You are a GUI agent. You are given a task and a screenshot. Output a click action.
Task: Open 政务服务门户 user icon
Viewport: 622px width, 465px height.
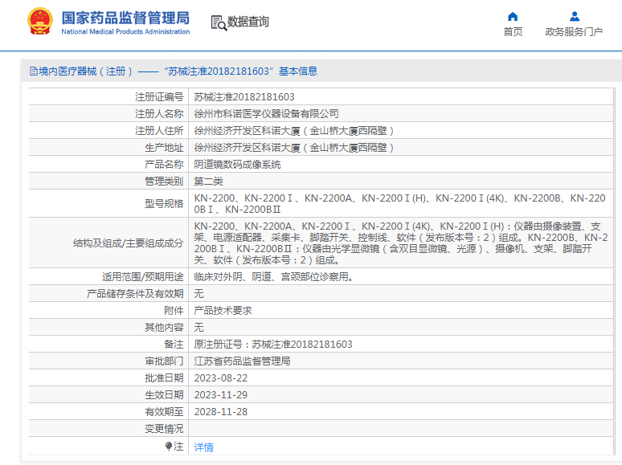574,16
